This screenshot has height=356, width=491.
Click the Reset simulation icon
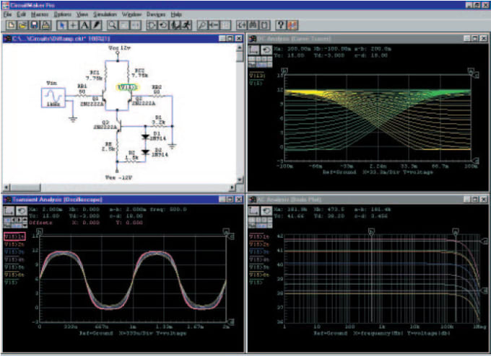(x=163, y=25)
